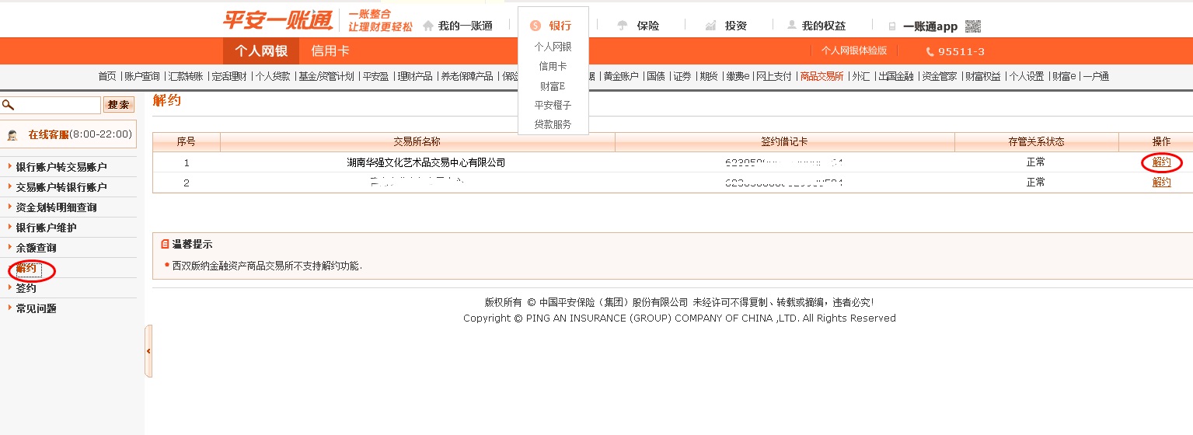Select 财富E in the 银行 dropdown
The width and height of the screenshot is (1193, 435).
[x=553, y=86]
